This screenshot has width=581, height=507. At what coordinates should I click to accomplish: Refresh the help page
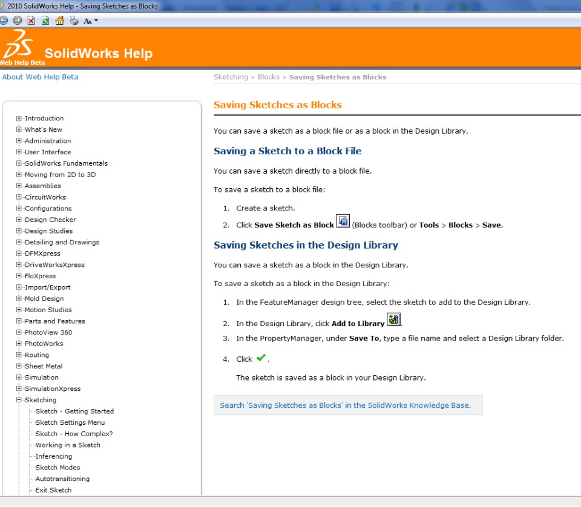[45, 21]
